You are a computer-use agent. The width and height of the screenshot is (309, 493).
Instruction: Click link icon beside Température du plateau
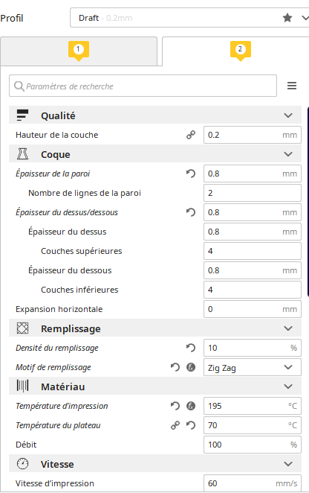tap(175, 425)
